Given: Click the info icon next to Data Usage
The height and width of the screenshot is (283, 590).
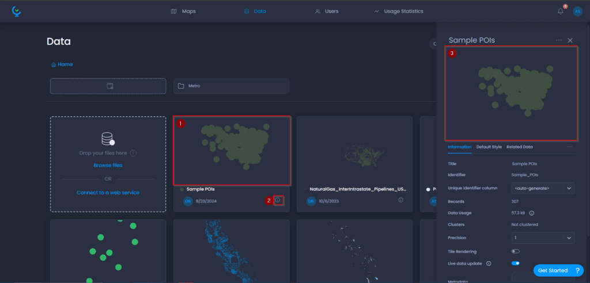Looking at the screenshot, I should coord(532,213).
